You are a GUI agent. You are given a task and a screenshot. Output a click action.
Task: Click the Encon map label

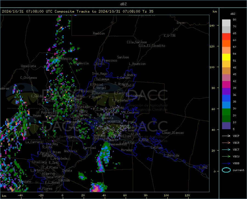tap(181, 23)
